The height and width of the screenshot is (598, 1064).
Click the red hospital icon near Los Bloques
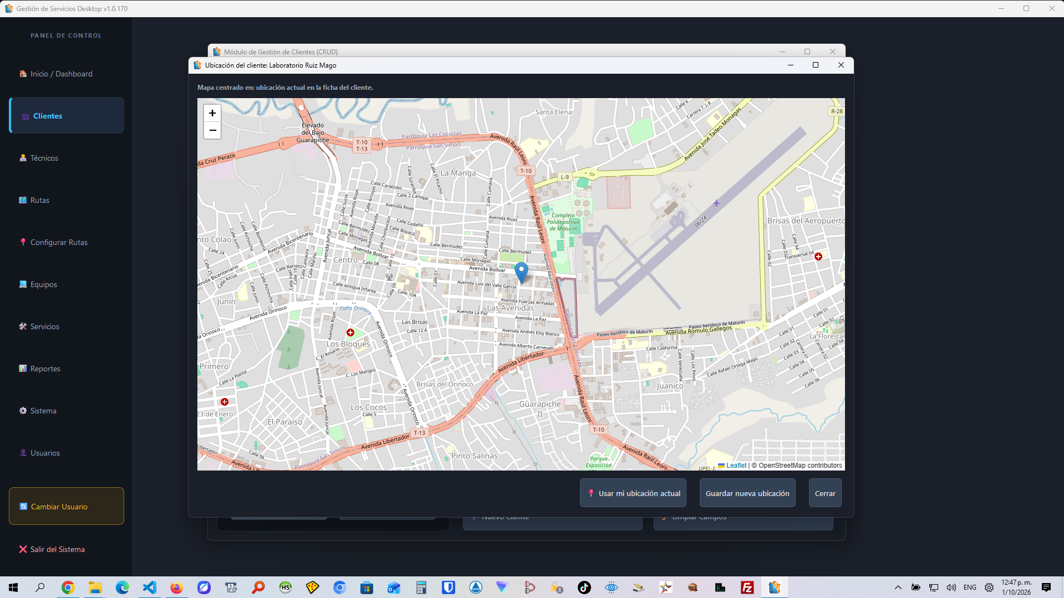(350, 333)
